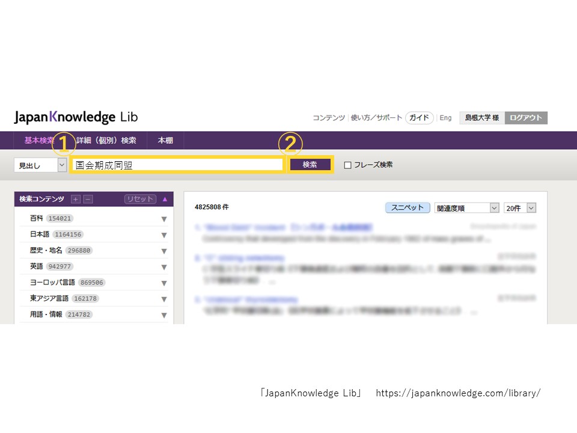Switch to the 基本検索 tab
This screenshot has height=433, width=577.
(40, 140)
